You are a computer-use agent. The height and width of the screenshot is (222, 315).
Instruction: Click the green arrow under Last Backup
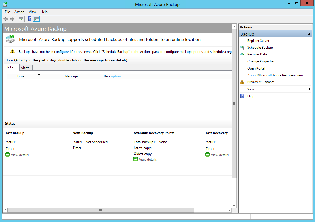pos(7,155)
